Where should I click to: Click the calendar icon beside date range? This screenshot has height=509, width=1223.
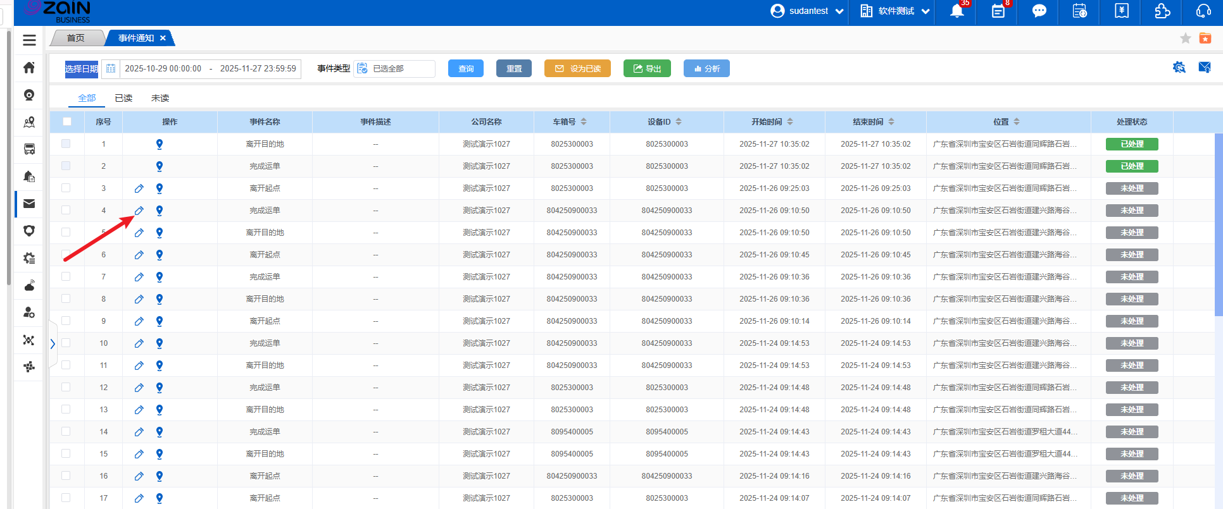coord(111,68)
